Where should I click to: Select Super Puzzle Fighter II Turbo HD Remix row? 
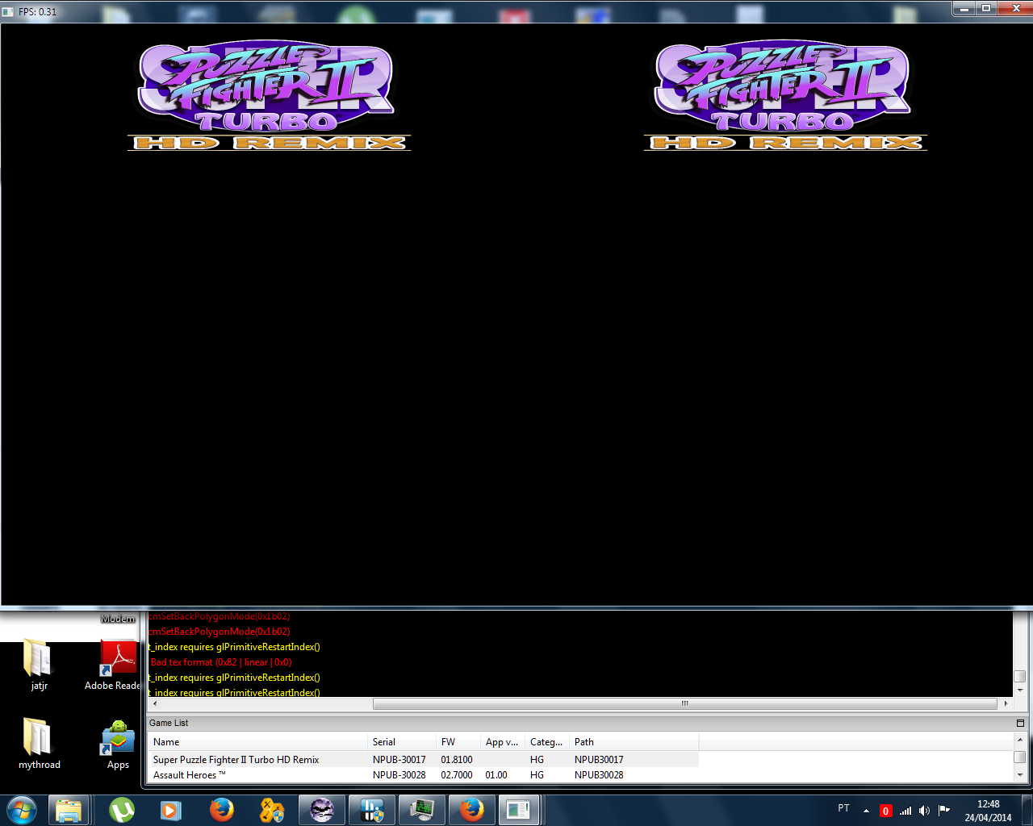236,760
